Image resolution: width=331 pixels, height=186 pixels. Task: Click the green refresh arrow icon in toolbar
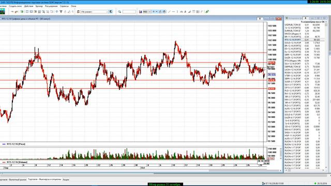click(x=22, y=12)
